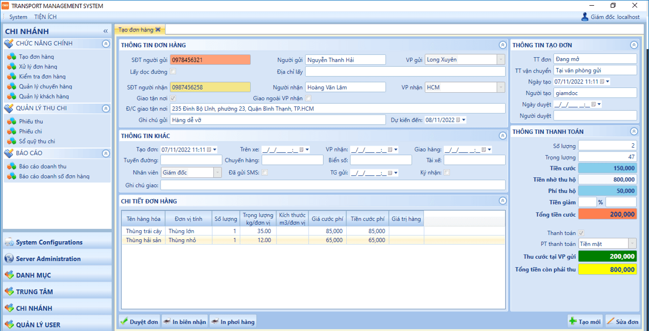Toggle the Lấy dọc đường checkbox
649x331 pixels.
tap(173, 72)
